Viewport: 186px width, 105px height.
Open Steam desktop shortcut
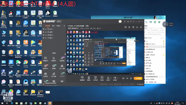(11, 73)
